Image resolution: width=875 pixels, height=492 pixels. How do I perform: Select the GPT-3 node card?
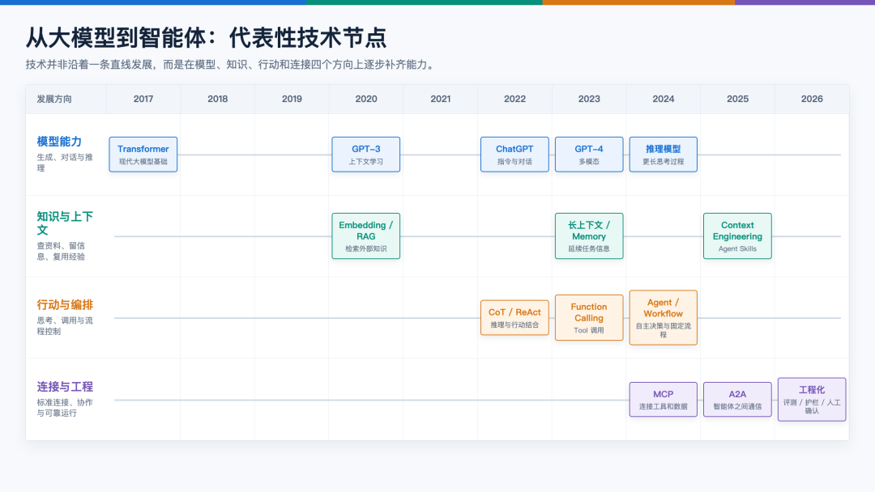click(x=366, y=155)
